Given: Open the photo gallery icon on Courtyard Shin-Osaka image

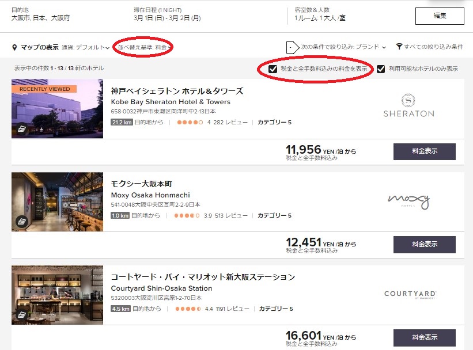Looking at the screenshot, I should [22, 315].
